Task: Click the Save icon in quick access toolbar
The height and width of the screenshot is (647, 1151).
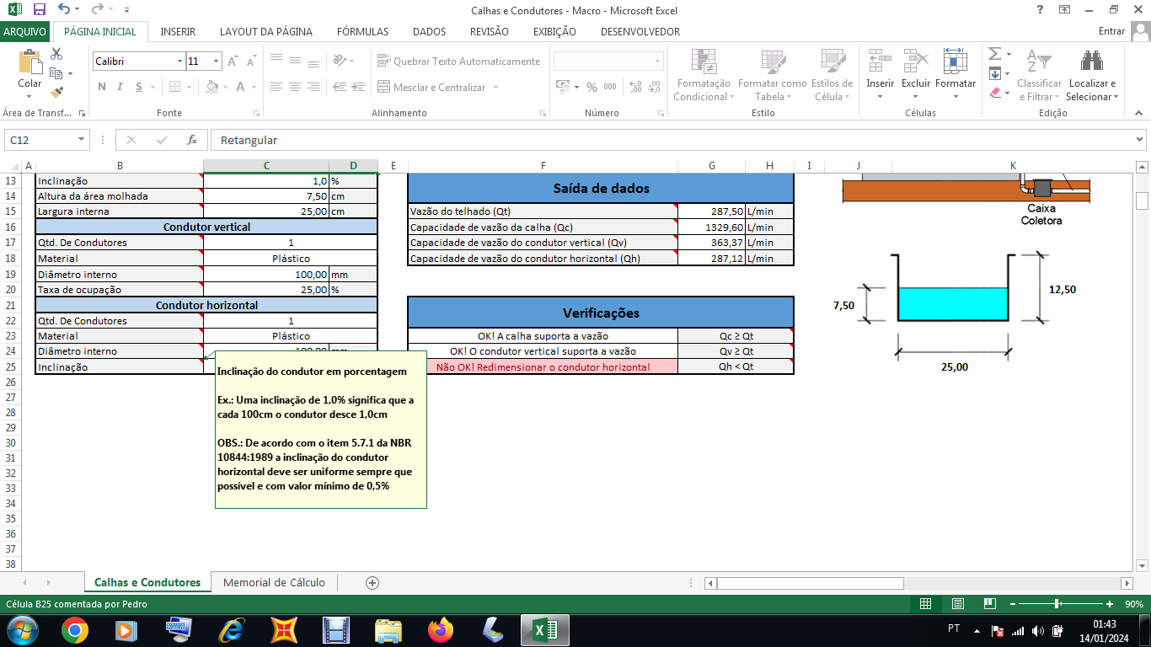Action: tap(39, 10)
